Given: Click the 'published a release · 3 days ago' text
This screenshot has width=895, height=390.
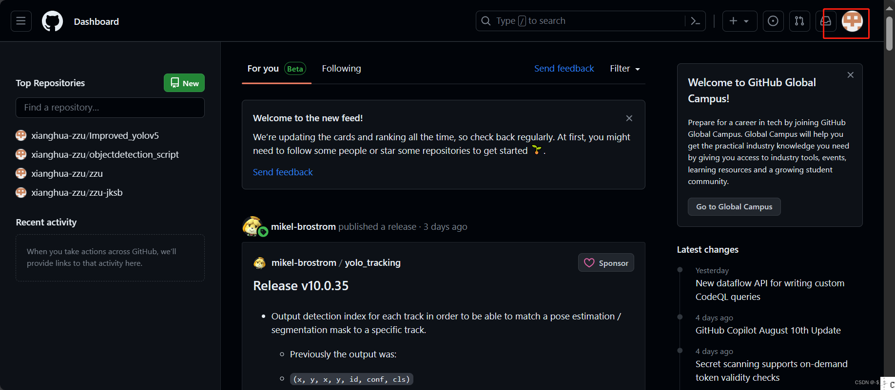Looking at the screenshot, I should point(403,226).
